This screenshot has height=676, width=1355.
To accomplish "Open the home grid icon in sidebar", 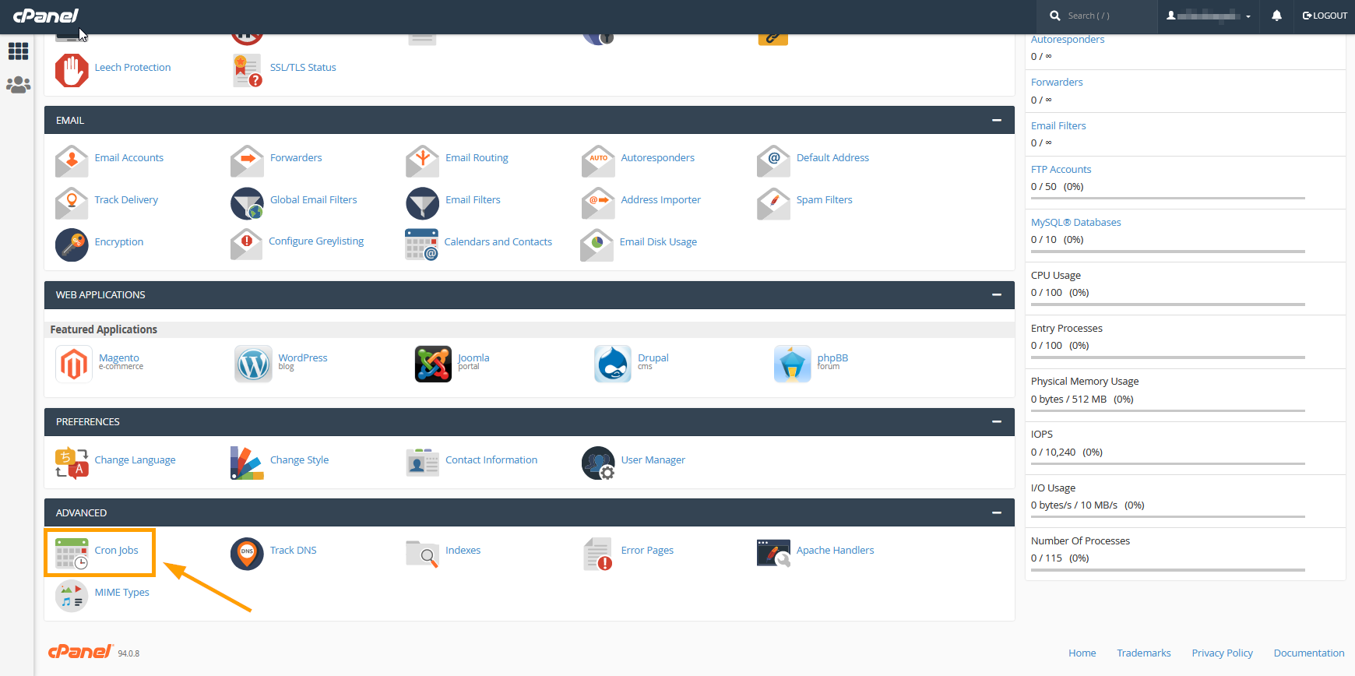I will [18, 51].
